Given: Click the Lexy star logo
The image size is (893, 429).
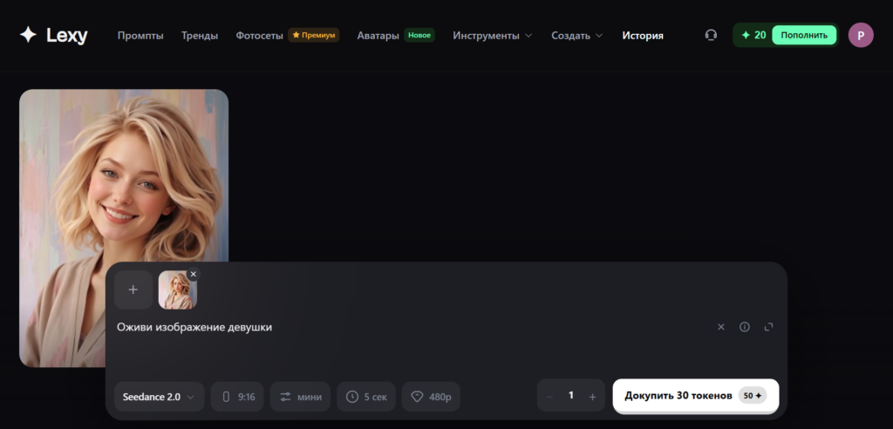Looking at the screenshot, I should click(28, 36).
